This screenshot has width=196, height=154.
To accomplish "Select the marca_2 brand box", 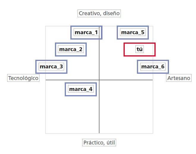I will coord(71,49).
